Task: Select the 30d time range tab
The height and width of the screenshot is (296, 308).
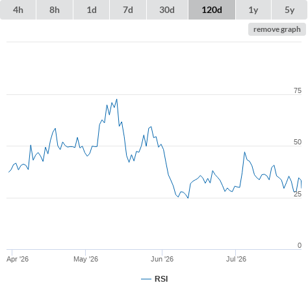Action: coord(167,10)
